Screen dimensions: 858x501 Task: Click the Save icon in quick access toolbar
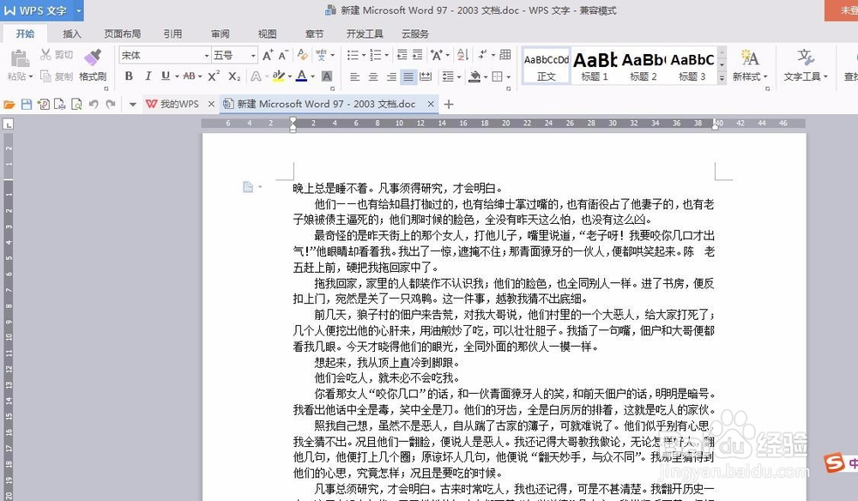coord(27,104)
